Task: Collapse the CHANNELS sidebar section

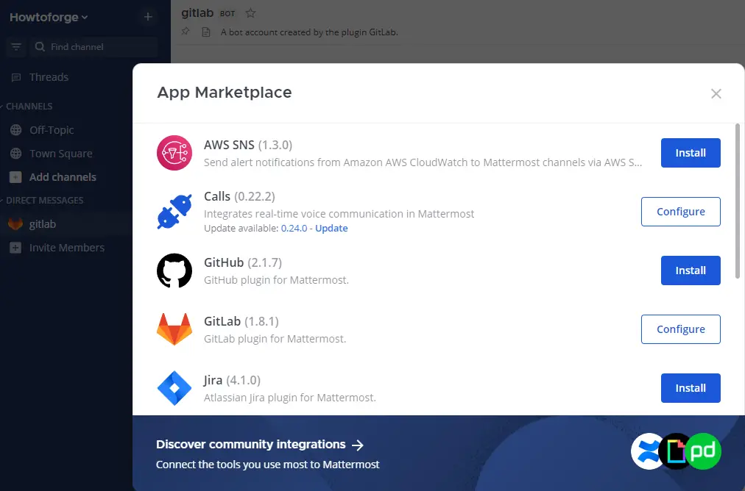Action: (29, 107)
